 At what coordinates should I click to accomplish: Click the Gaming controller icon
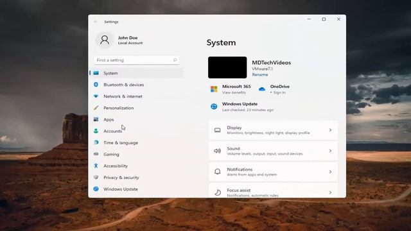(96, 154)
